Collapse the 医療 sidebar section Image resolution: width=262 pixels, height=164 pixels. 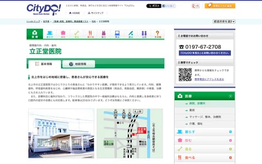[x=230, y=96]
